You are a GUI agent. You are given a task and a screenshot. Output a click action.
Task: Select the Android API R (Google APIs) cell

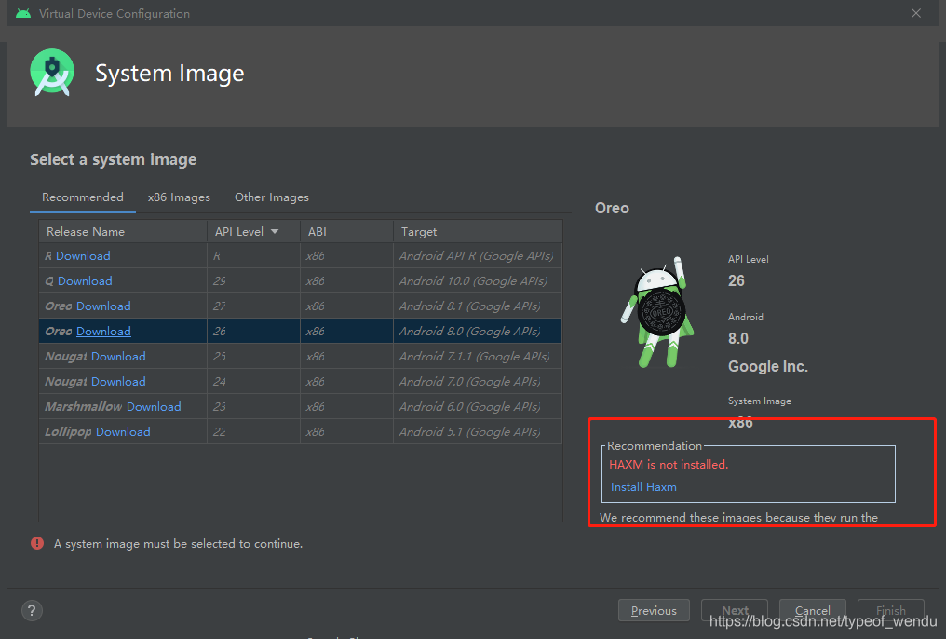point(478,256)
